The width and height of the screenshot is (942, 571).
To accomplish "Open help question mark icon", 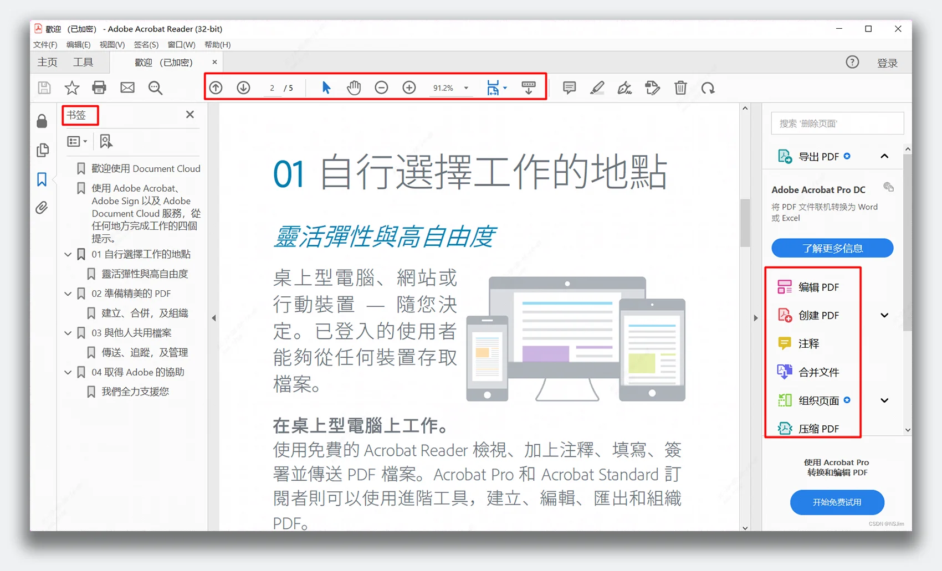I will point(852,62).
